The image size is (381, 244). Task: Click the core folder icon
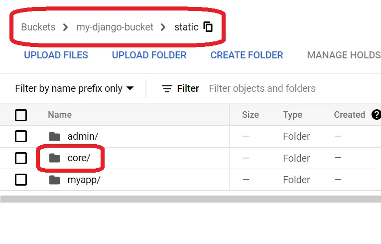(x=55, y=158)
